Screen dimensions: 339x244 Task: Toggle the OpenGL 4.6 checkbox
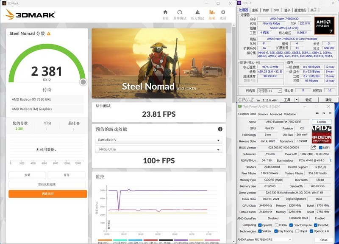point(311,231)
